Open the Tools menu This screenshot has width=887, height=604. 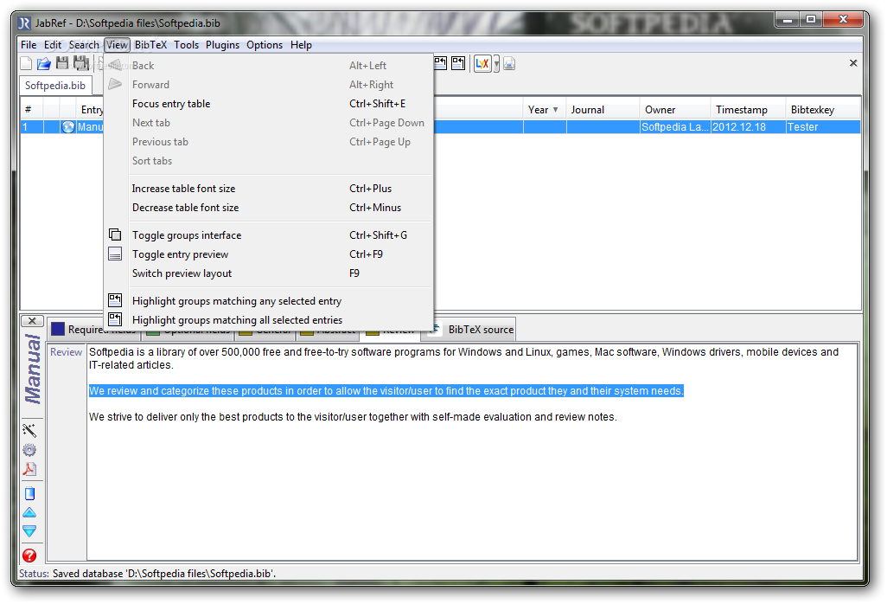tap(186, 45)
